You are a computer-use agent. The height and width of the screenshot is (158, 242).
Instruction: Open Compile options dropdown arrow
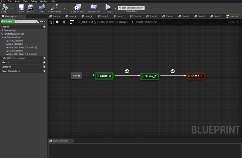coord(12,8)
